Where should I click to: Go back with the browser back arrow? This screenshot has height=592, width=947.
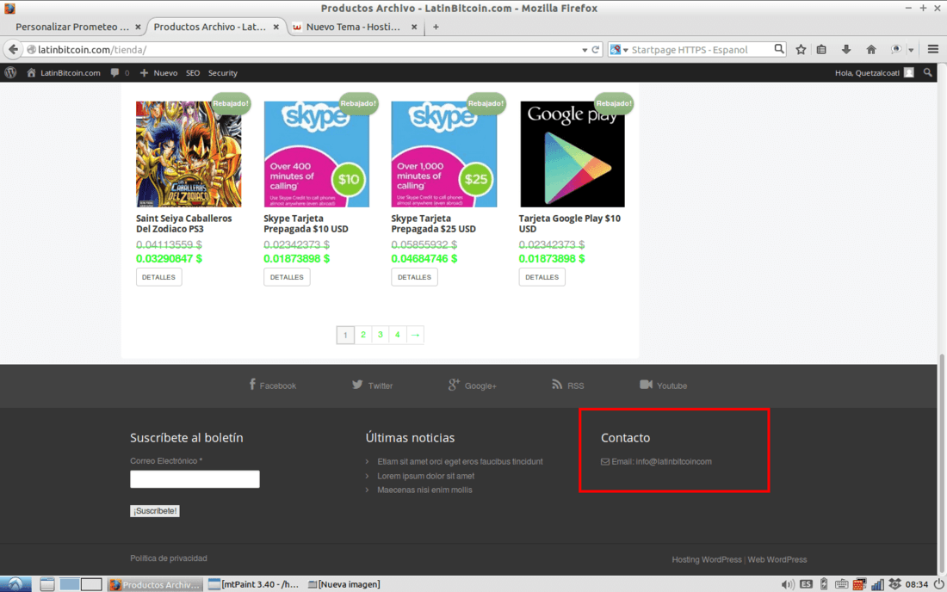click(x=13, y=50)
